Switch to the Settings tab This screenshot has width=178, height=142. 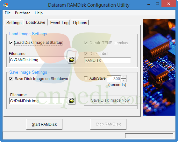(x=14, y=23)
